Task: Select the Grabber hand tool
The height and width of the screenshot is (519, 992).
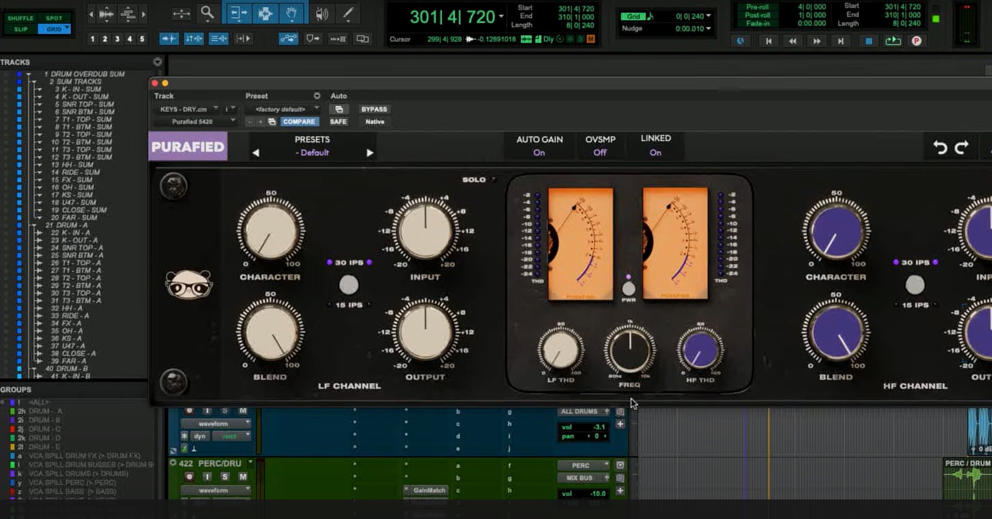Action: 291,13
